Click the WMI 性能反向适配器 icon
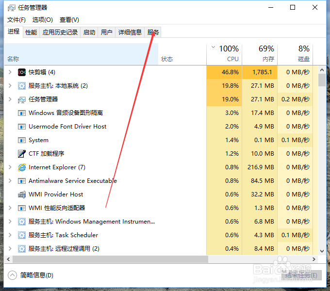 point(22,208)
